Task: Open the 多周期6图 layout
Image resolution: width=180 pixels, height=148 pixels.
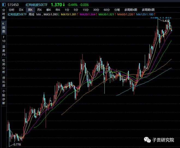Action: 148,10
